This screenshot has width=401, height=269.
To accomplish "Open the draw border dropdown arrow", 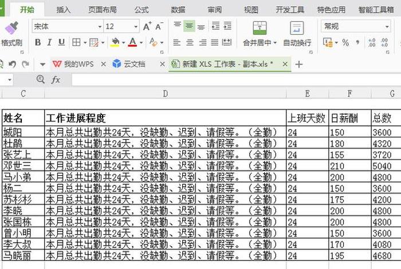I will coord(103,42).
